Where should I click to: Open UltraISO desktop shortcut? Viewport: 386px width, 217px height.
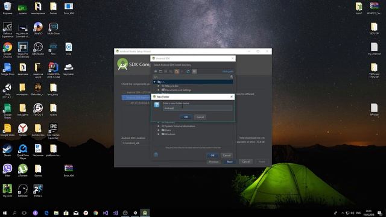[x=38, y=28]
